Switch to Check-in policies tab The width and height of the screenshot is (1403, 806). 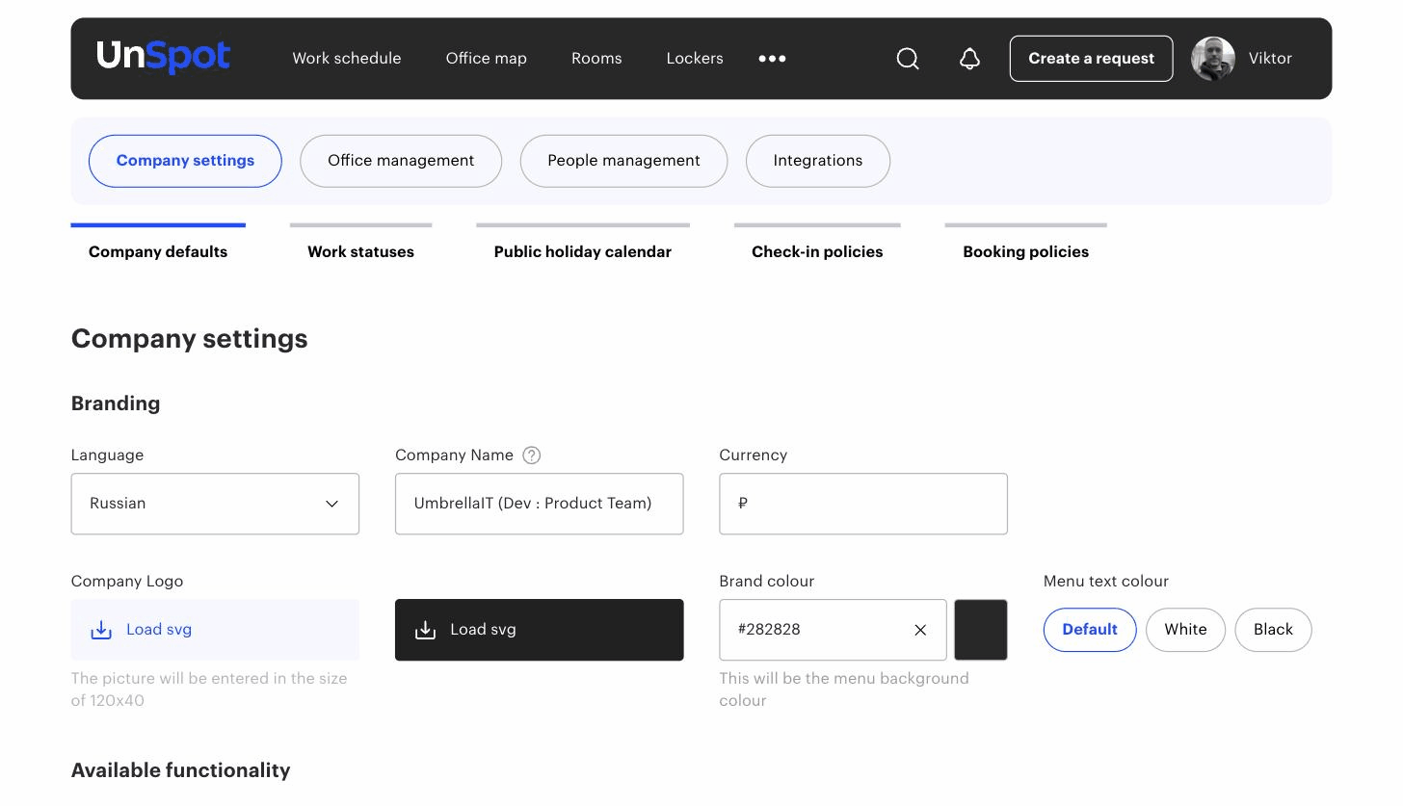pos(817,245)
